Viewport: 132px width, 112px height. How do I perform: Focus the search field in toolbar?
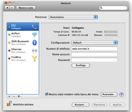click(113, 8)
